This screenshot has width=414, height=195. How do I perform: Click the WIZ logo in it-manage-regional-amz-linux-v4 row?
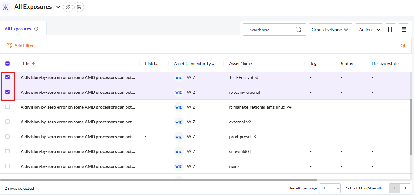179,107
